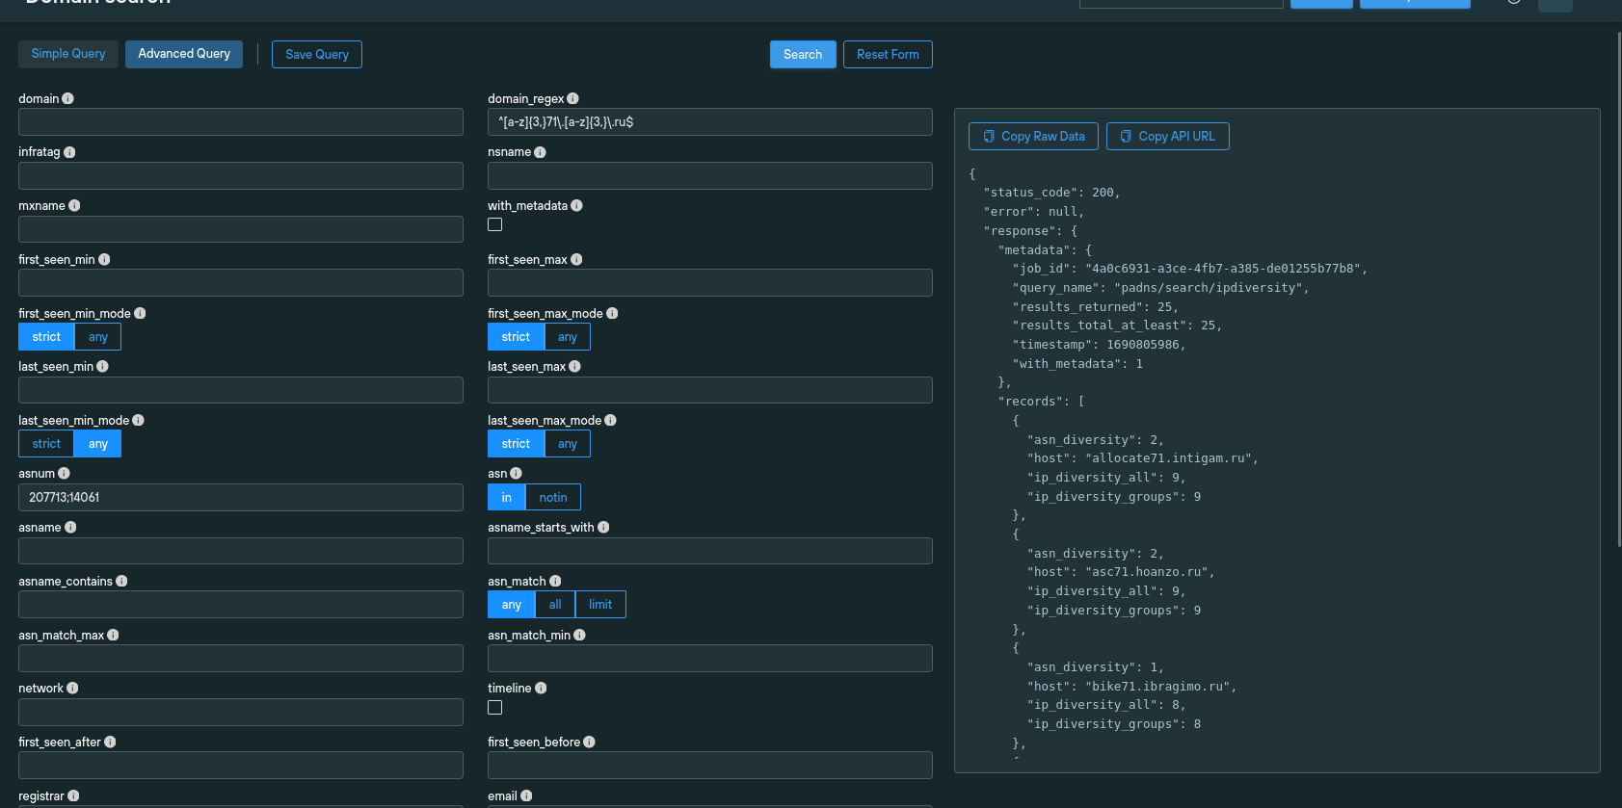Click the infratag info icon
Image resolution: width=1622 pixels, height=808 pixels.
click(x=69, y=152)
